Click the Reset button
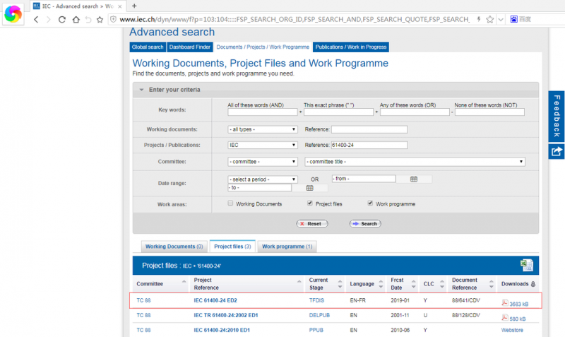Viewport: 565px width, 337px height. coord(312,224)
